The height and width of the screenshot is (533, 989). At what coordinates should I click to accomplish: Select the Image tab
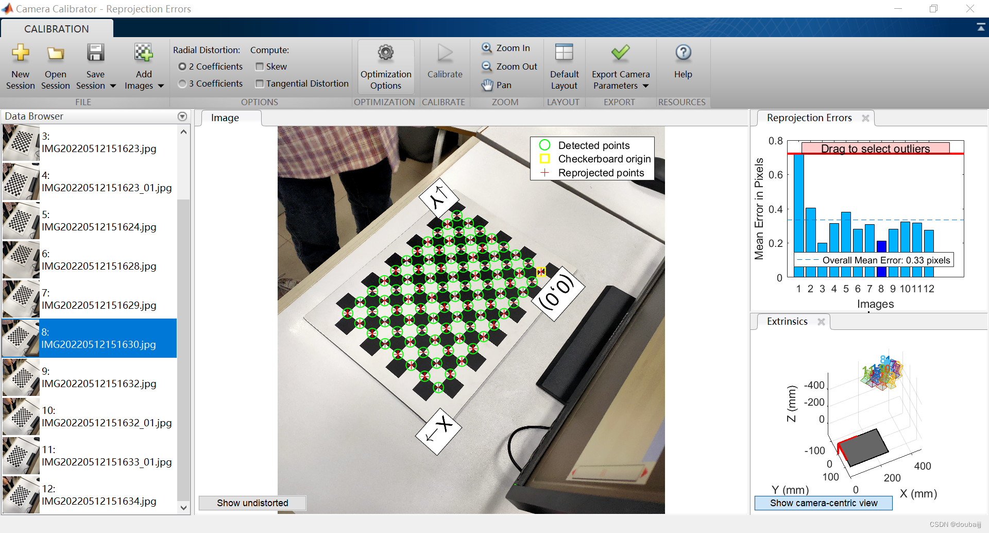point(225,118)
